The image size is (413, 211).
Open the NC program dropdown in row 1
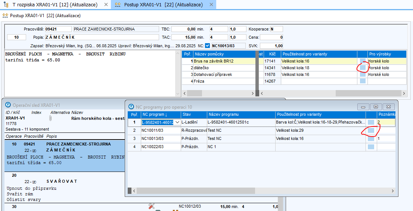(177, 122)
